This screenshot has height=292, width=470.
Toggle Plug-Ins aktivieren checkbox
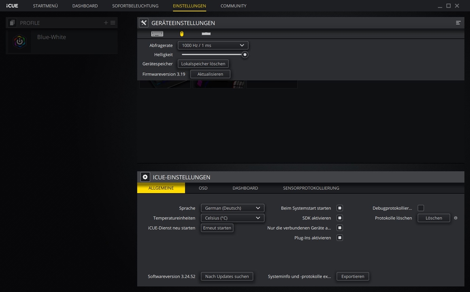click(340, 238)
